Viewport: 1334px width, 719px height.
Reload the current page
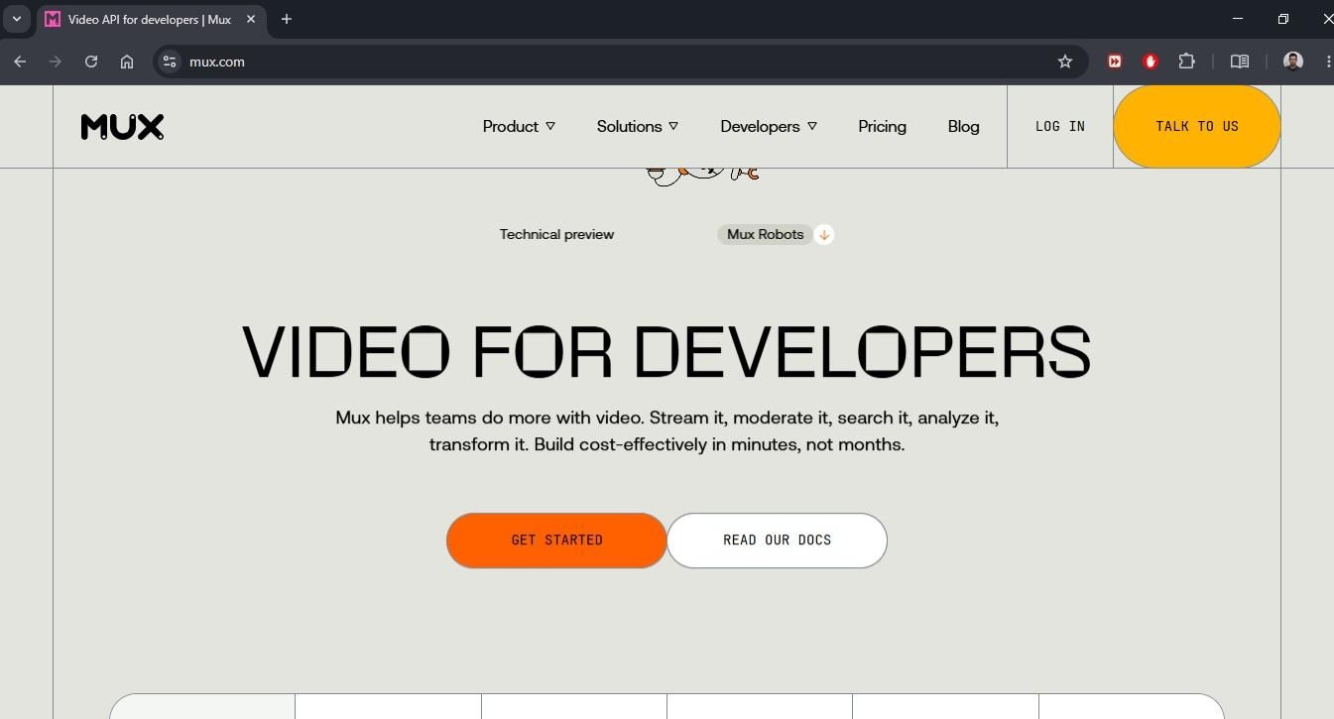click(91, 61)
